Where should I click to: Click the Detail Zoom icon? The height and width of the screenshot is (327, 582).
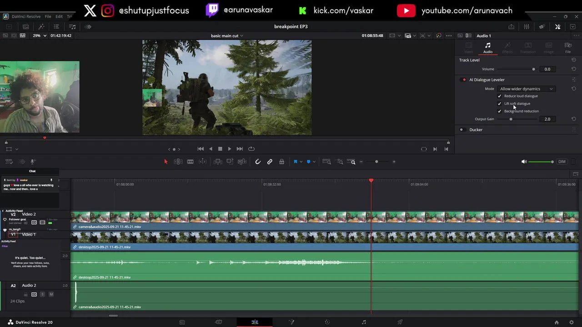click(x=340, y=162)
